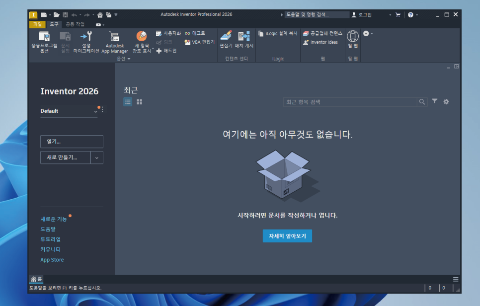
Task: Click 로그인 to sign in
Action: point(362,15)
